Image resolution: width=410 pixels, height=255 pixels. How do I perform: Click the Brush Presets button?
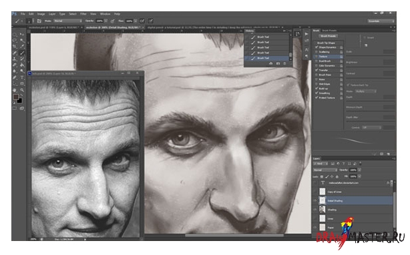tap(329, 36)
